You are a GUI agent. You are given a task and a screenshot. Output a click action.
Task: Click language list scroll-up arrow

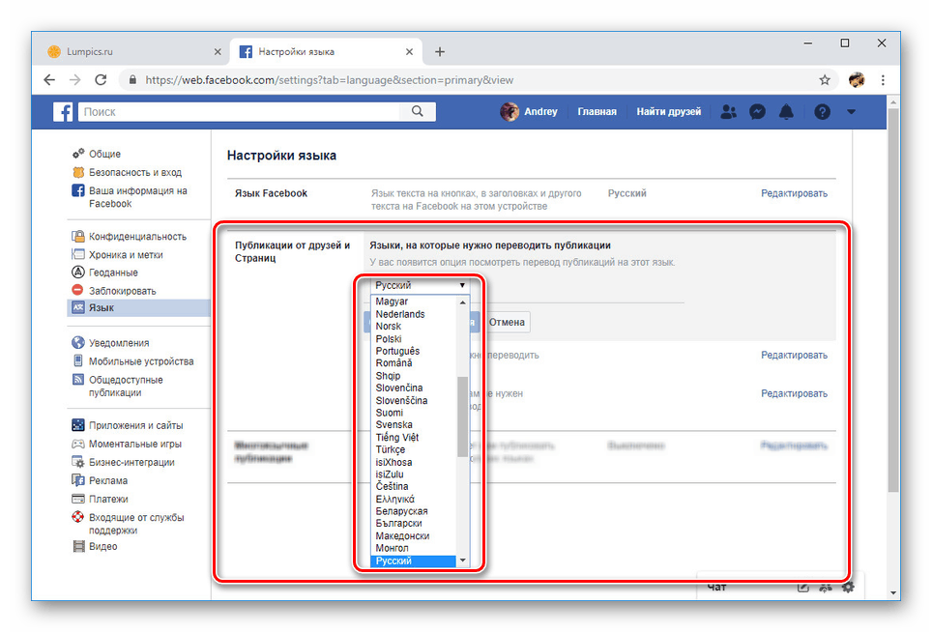pos(462,302)
